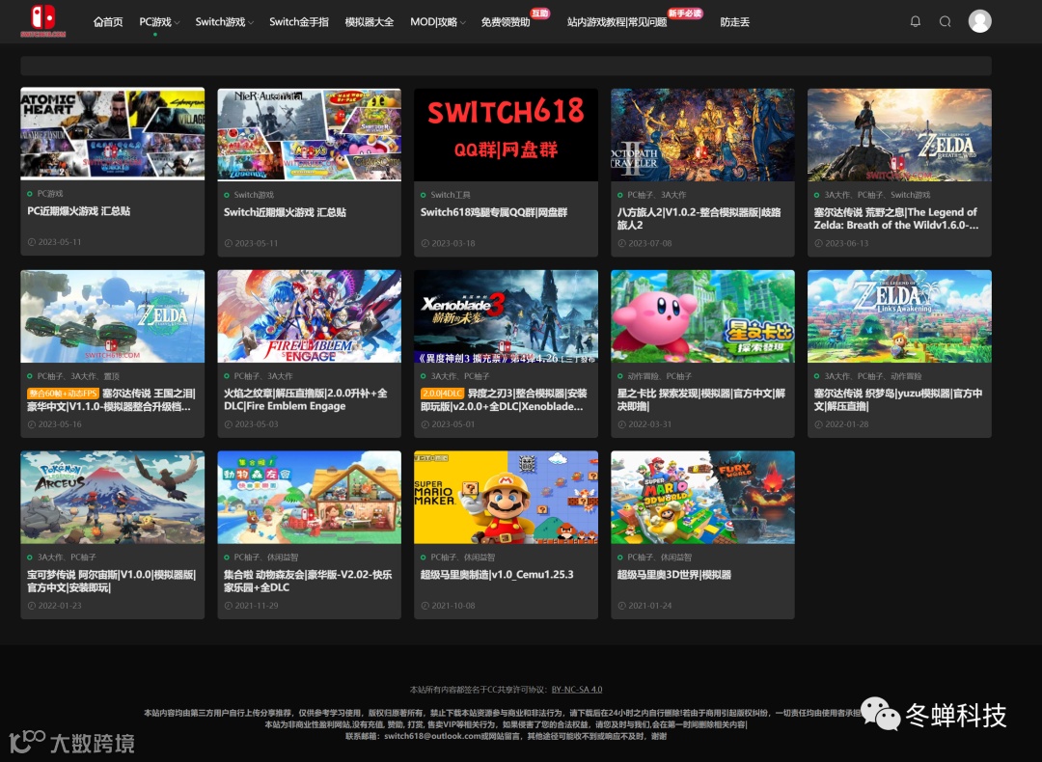Expand the MOD|攻略 menu dropdown

(437, 22)
